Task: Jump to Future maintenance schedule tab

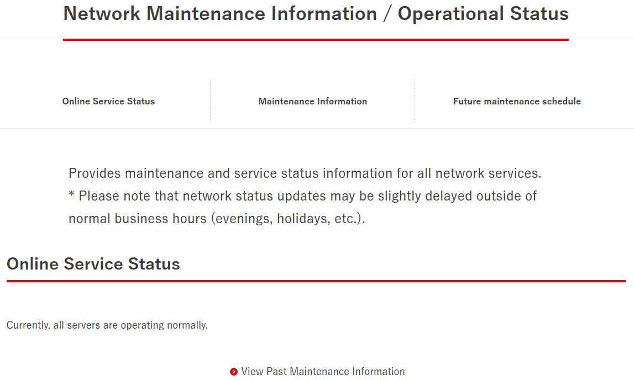Action: point(517,101)
